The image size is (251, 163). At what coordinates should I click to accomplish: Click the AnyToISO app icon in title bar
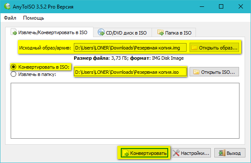click(x=7, y=6)
